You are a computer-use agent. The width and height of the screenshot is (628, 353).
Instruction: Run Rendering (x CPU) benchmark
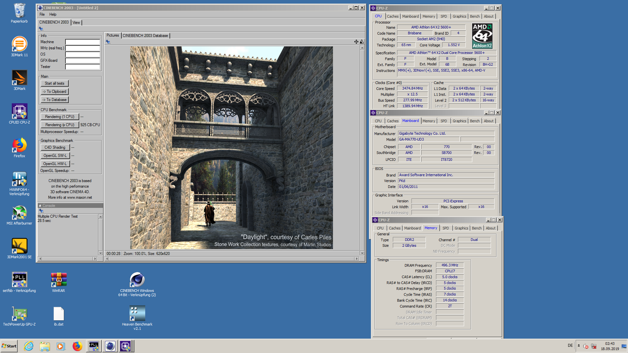[x=60, y=125]
